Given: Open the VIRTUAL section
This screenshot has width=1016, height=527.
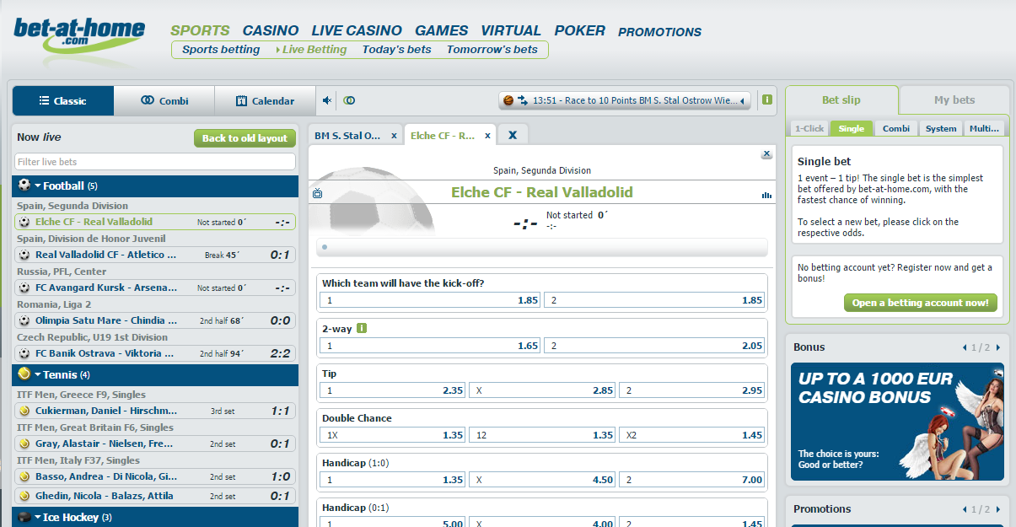Looking at the screenshot, I should pyautogui.click(x=511, y=30).
